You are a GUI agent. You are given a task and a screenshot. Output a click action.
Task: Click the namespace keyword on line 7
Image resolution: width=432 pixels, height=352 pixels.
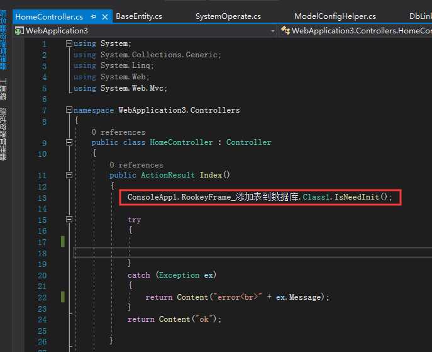(94, 110)
